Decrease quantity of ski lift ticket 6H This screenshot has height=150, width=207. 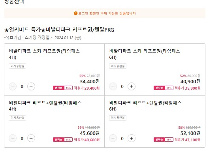pos(113,86)
